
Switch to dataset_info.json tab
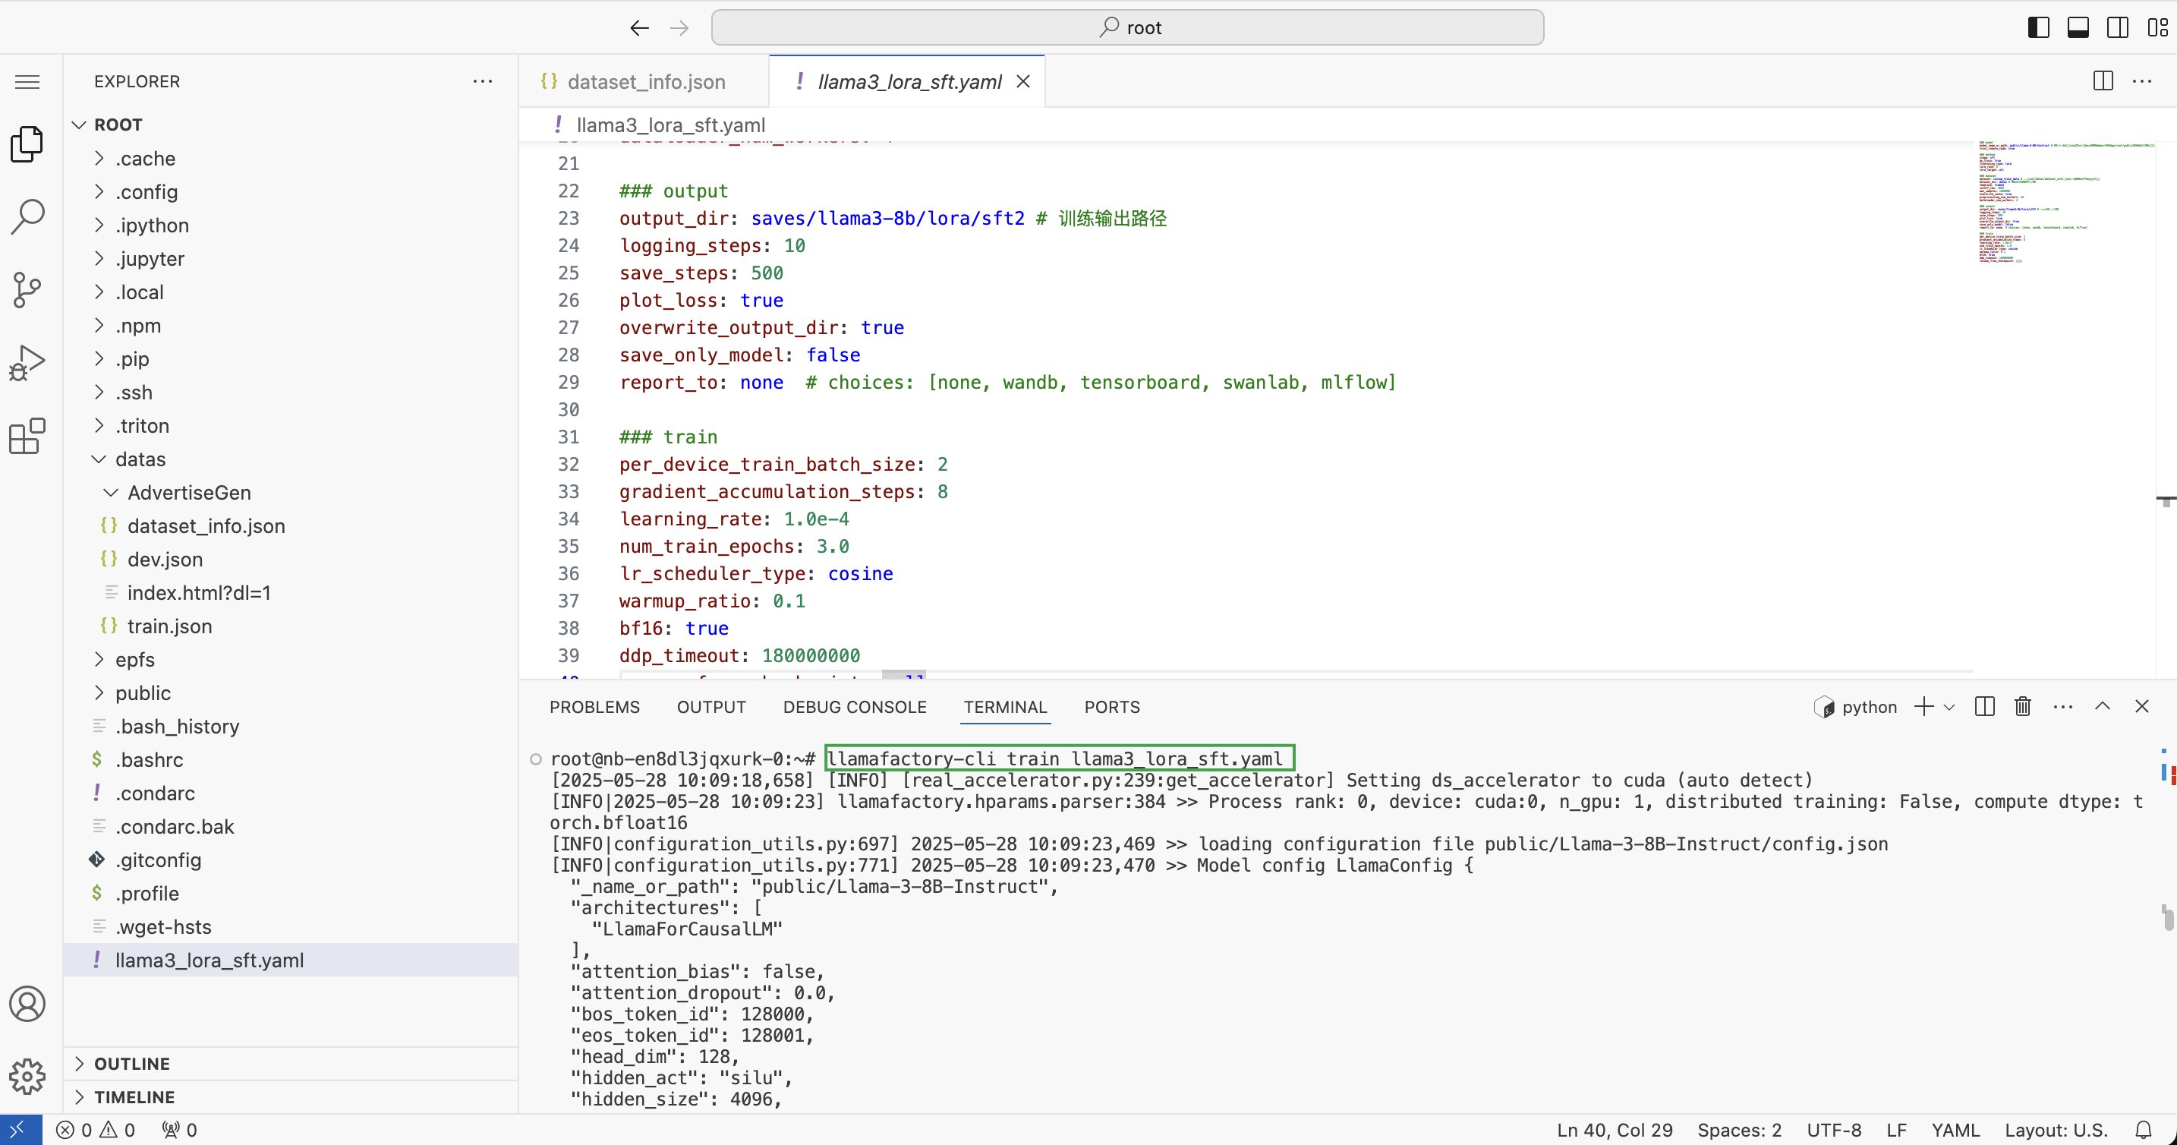click(x=644, y=81)
